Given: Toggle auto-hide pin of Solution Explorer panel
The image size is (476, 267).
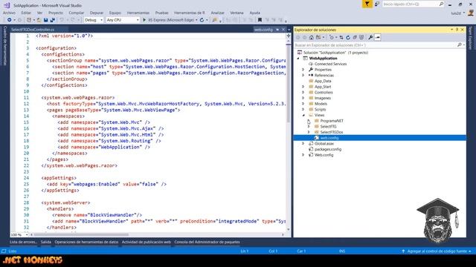Looking at the screenshot, I should coord(457,30).
